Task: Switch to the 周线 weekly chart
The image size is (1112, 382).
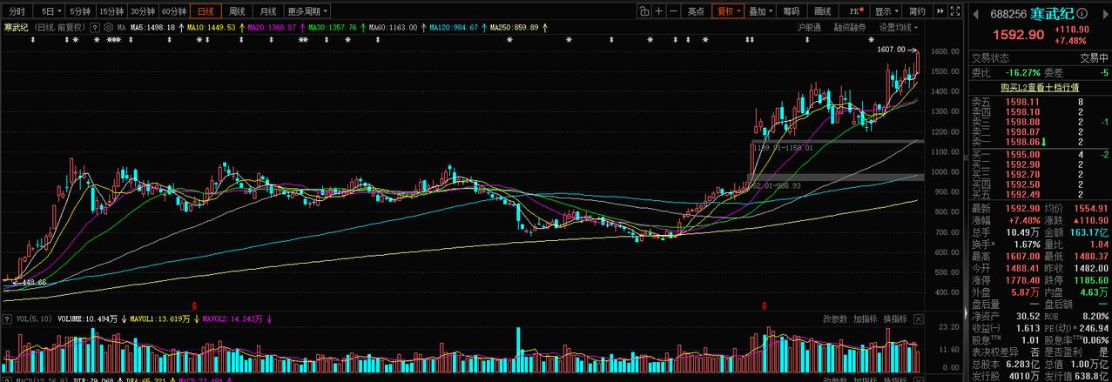Action: 237,11
